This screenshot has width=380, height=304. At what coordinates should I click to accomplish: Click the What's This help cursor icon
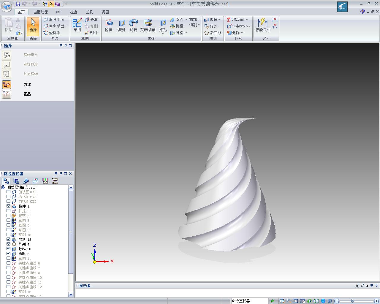[45, 4]
